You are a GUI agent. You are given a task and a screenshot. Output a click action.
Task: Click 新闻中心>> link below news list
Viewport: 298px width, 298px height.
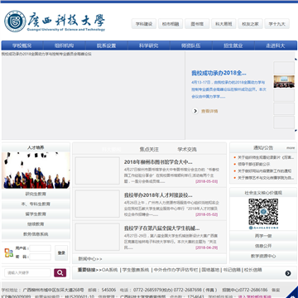[x=90, y=259]
